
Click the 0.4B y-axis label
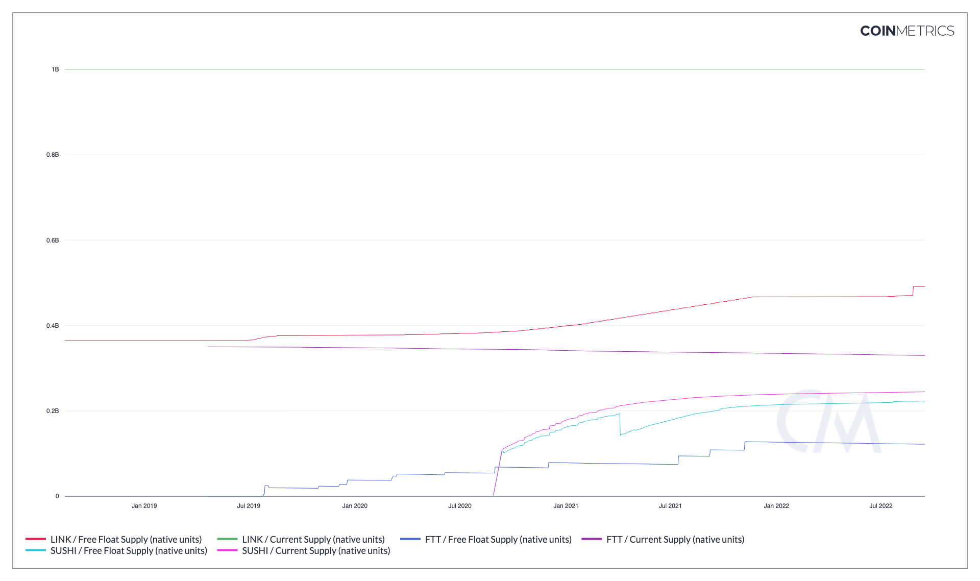(x=53, y=326)
